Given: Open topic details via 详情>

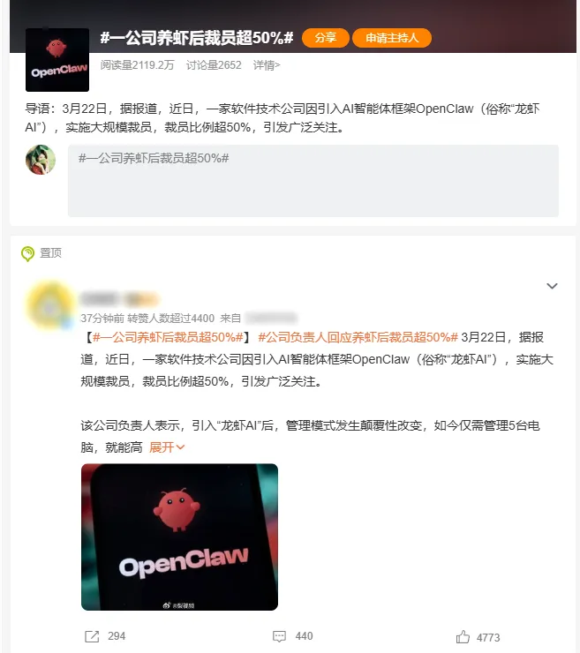Looking at the screenshot, I should (x=267, y=65).
